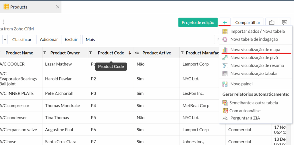Image resolution: width=294 pixels, height=145 pixels.
Task: Open the comments speech bubble icon
Action: (x=285, y=22)
